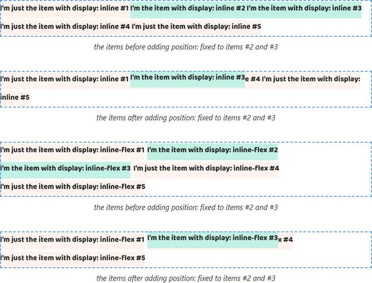
Task: Click green fixed inline #3 item in second box
Action: pos(187,79)
